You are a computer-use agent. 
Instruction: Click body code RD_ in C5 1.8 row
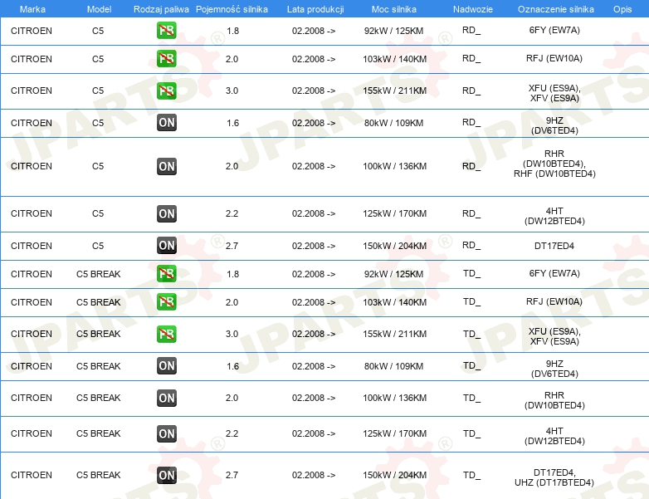click(x=471, y=30)
